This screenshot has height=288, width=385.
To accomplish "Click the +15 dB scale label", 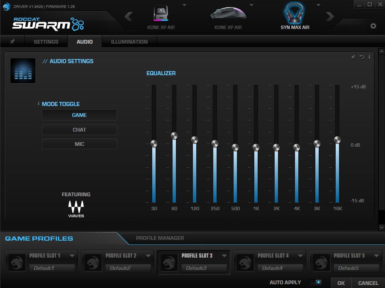I will click(x=358, y=87).
